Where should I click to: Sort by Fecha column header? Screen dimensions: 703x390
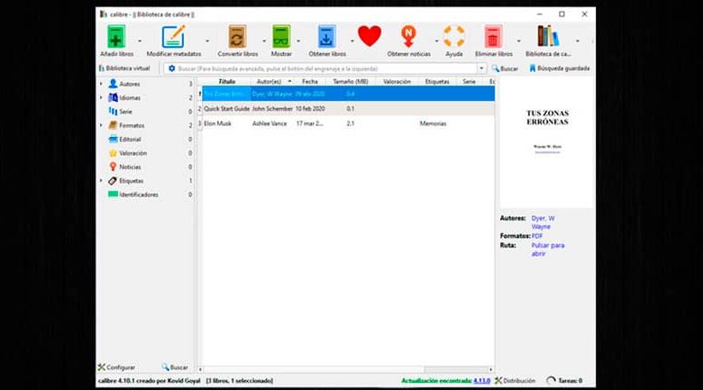310,82
